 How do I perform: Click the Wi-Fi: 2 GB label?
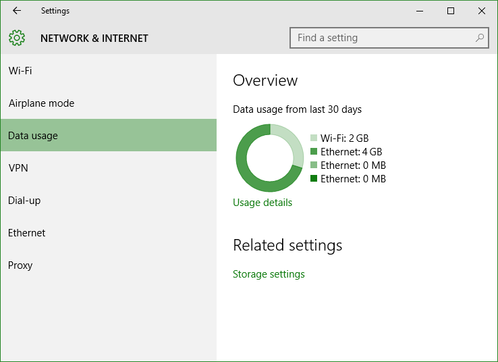(345, 138)
